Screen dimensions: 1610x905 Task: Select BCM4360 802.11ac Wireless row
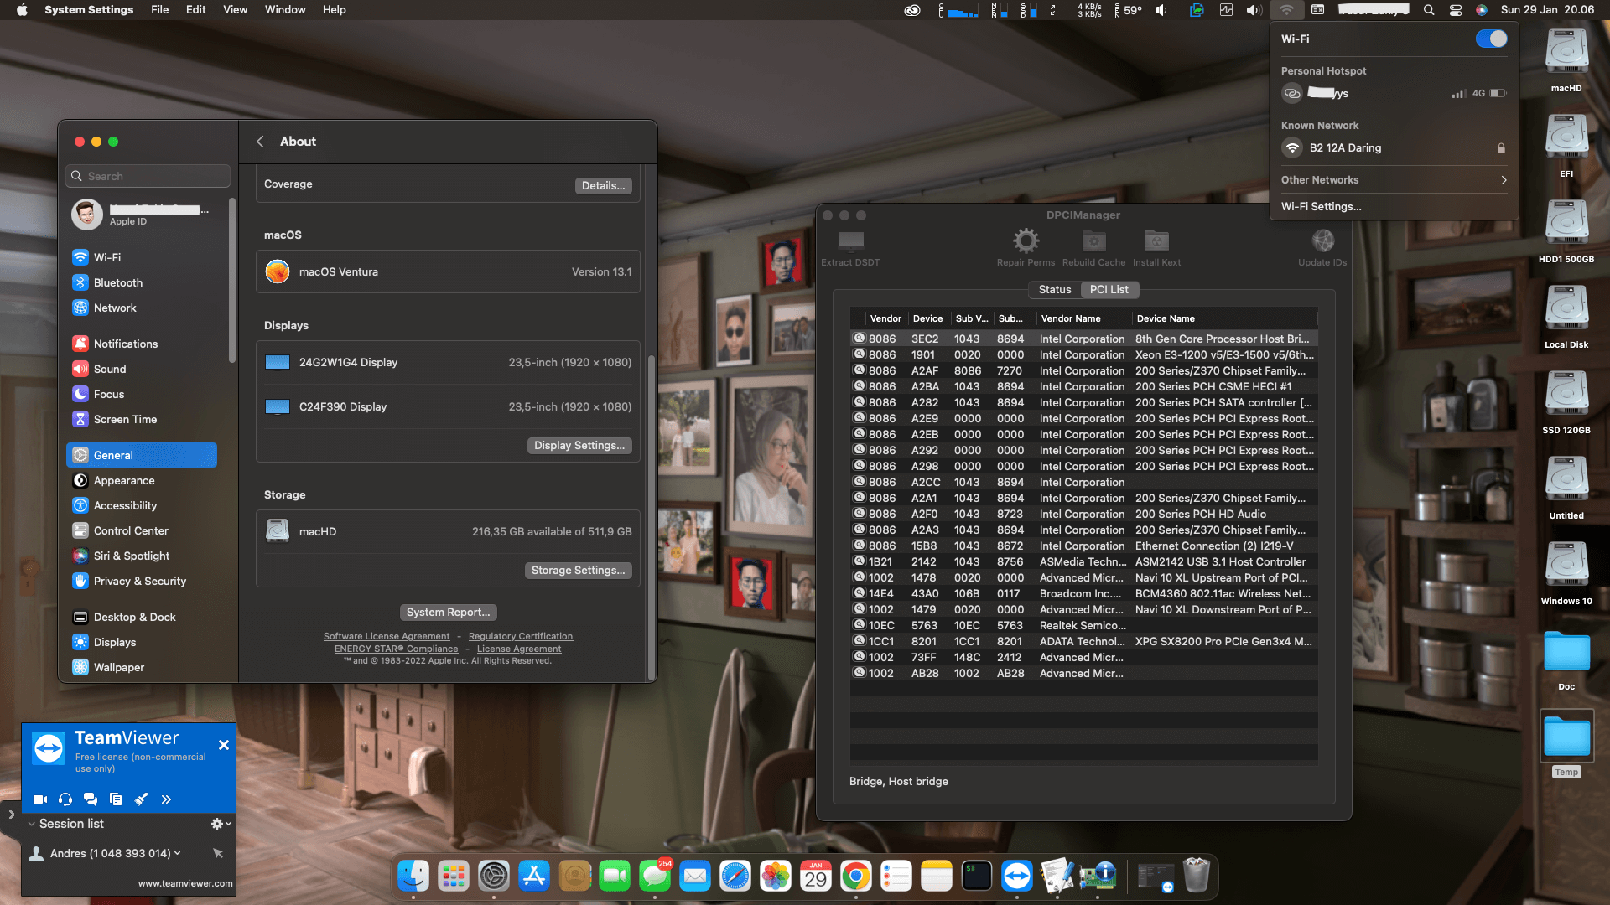point(1083,594)
